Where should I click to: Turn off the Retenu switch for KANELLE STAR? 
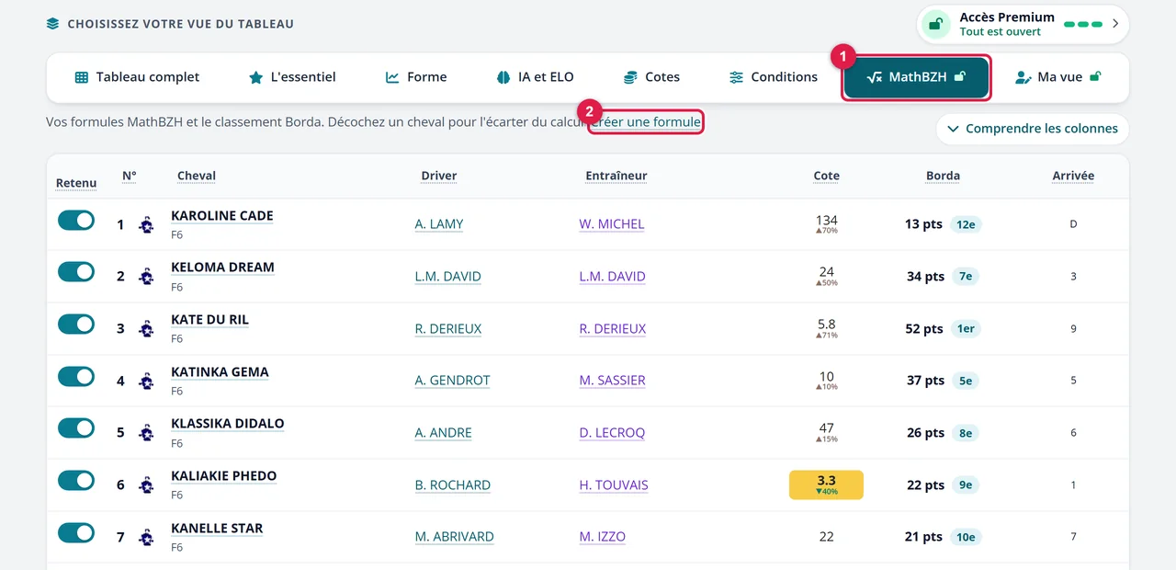pos(76,533)
